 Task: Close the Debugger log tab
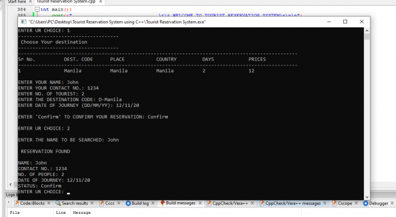point(392,203)
